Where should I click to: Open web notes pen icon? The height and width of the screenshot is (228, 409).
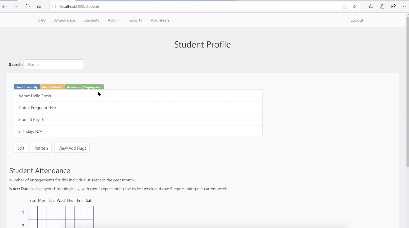coord(382,6)
